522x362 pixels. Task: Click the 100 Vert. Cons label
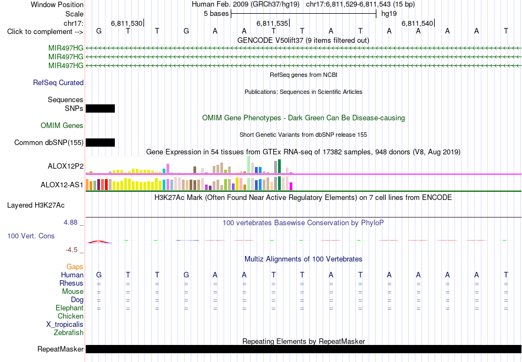pyautogui.click(x=31, y=236)
